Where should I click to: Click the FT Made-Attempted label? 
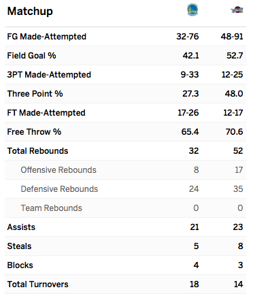tap(46, 113)
